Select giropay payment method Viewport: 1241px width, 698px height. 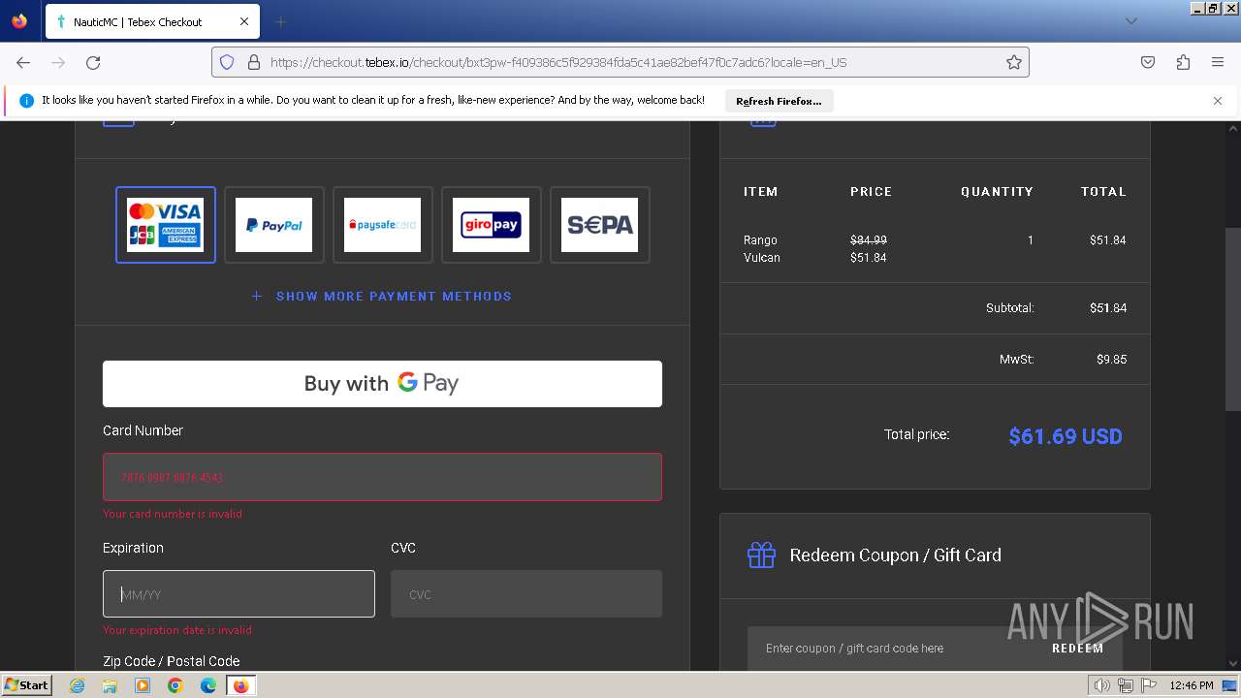point(492,225)
